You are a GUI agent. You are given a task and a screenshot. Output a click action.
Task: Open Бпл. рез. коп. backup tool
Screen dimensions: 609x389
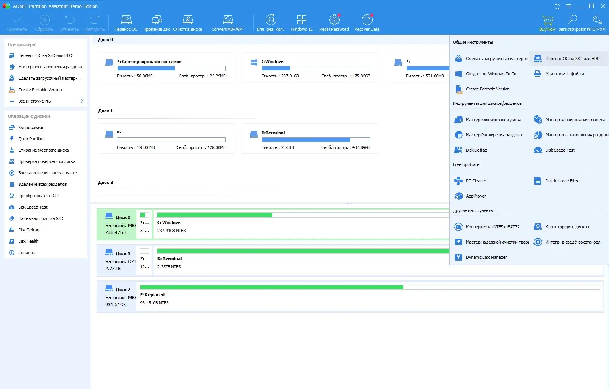pyautogui.click(x=271, y=23)
